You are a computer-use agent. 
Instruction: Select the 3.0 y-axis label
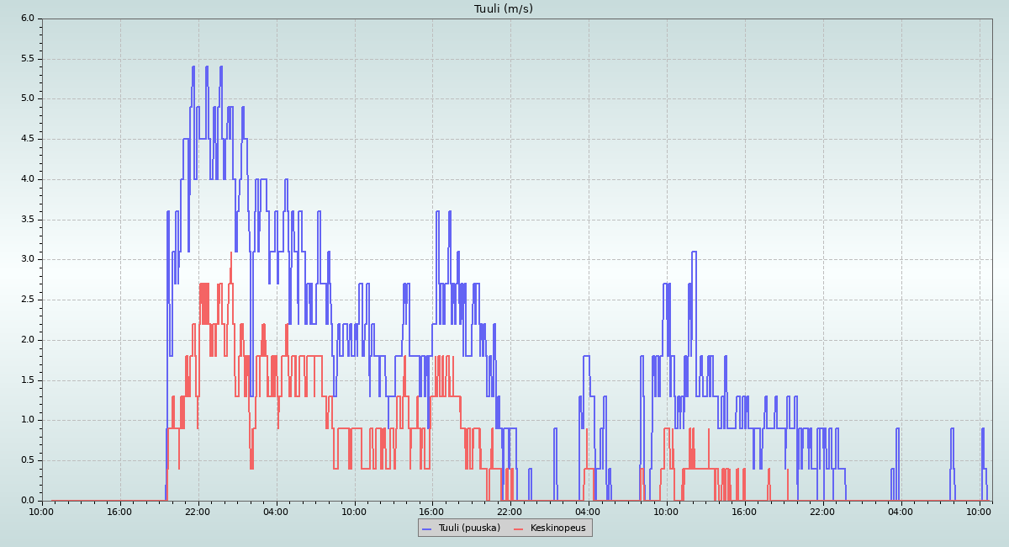(x=28, y=259)
